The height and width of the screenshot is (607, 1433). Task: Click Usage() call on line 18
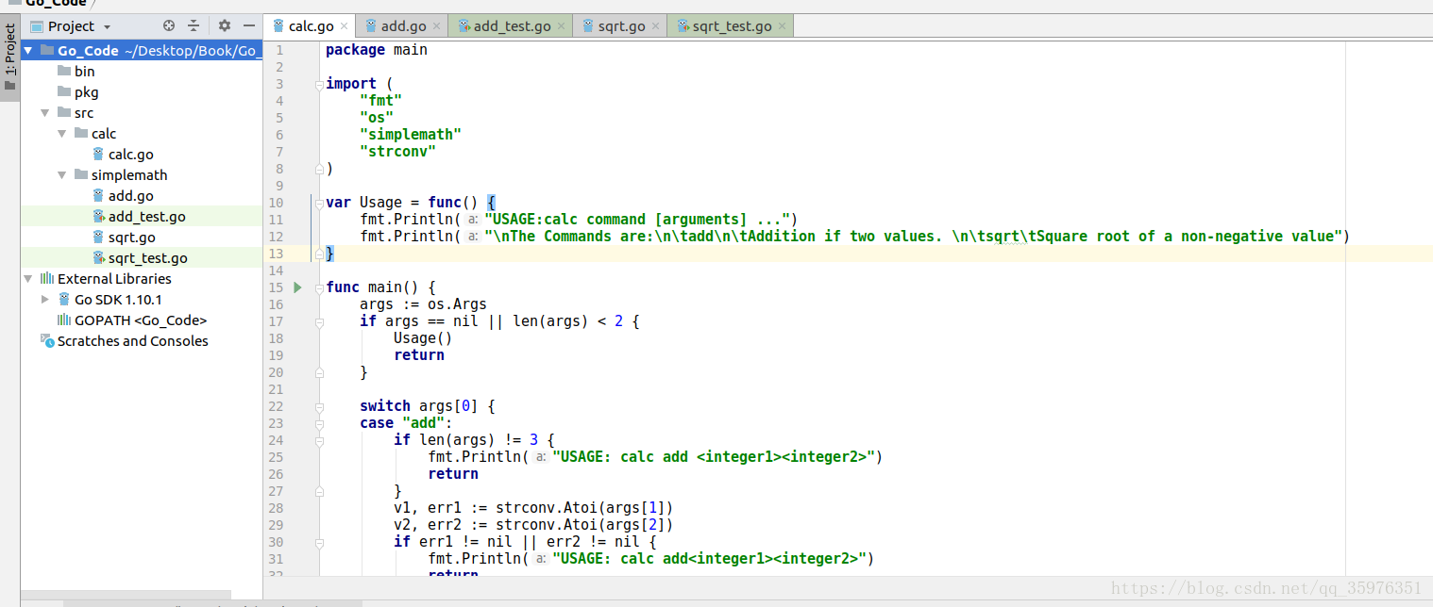(423, 338)
